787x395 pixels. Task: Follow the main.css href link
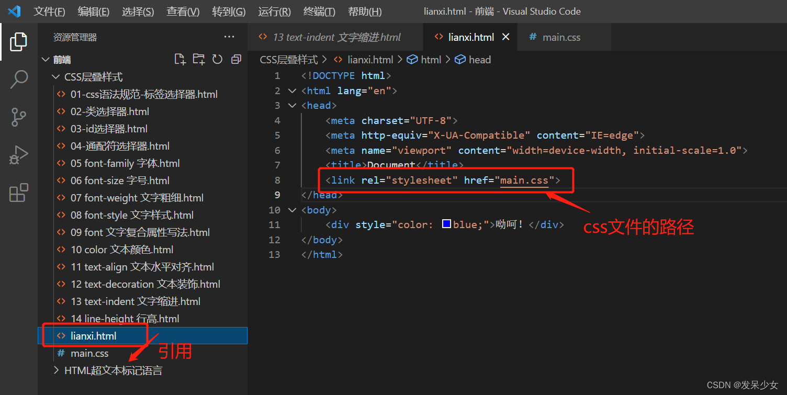point(524,180)
